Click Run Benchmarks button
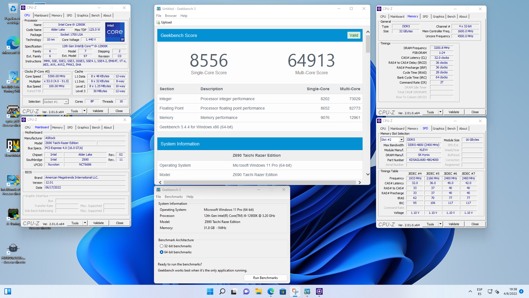The height and width of the screenshot is (298, 529). coord(265,278)
